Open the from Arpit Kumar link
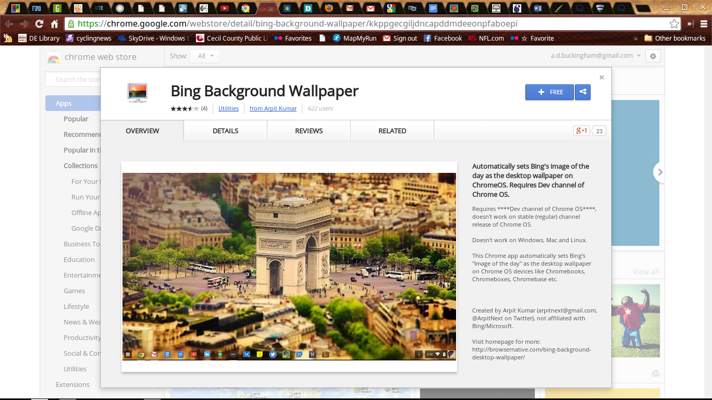The image size is (712, 400). point(273,108)
